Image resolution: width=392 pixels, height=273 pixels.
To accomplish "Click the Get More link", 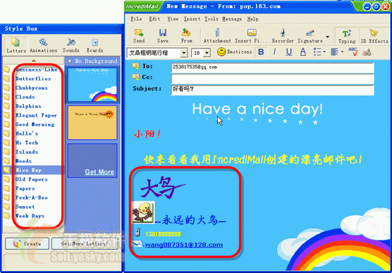I will coord(99,172).
